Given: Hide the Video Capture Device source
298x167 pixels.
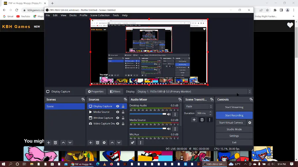Looking at the screenshot, I should (118, 124).
